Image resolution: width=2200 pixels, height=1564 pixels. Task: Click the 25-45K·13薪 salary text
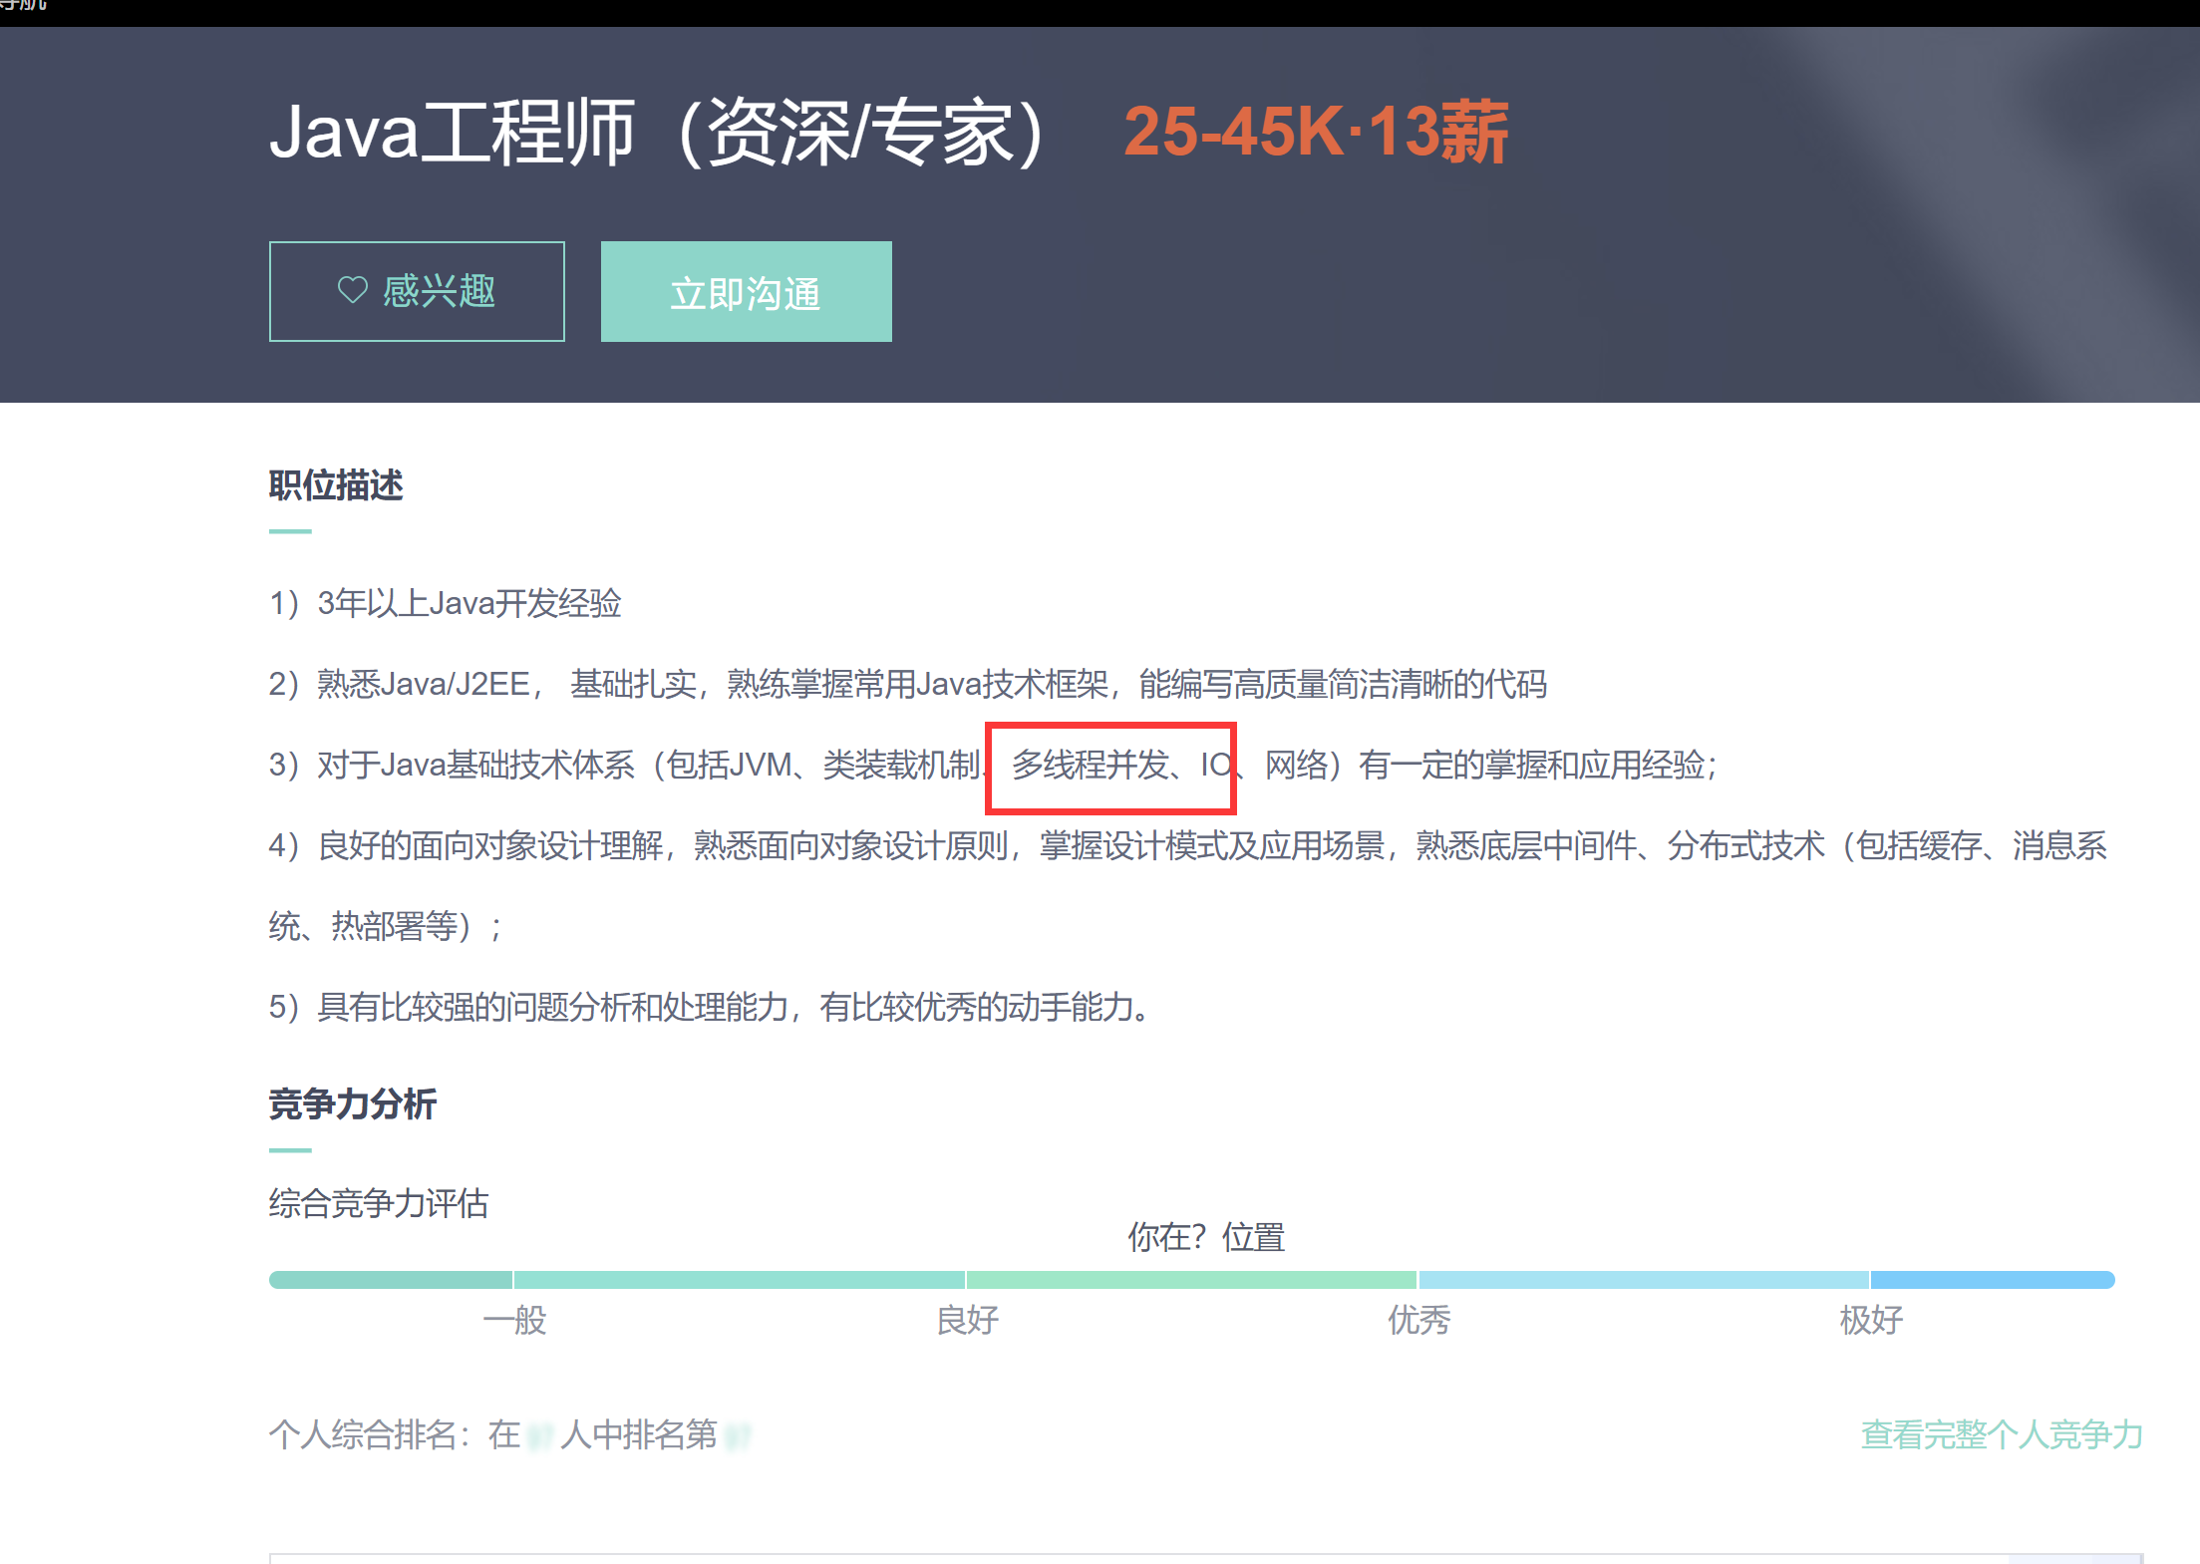coord(1315,133)
